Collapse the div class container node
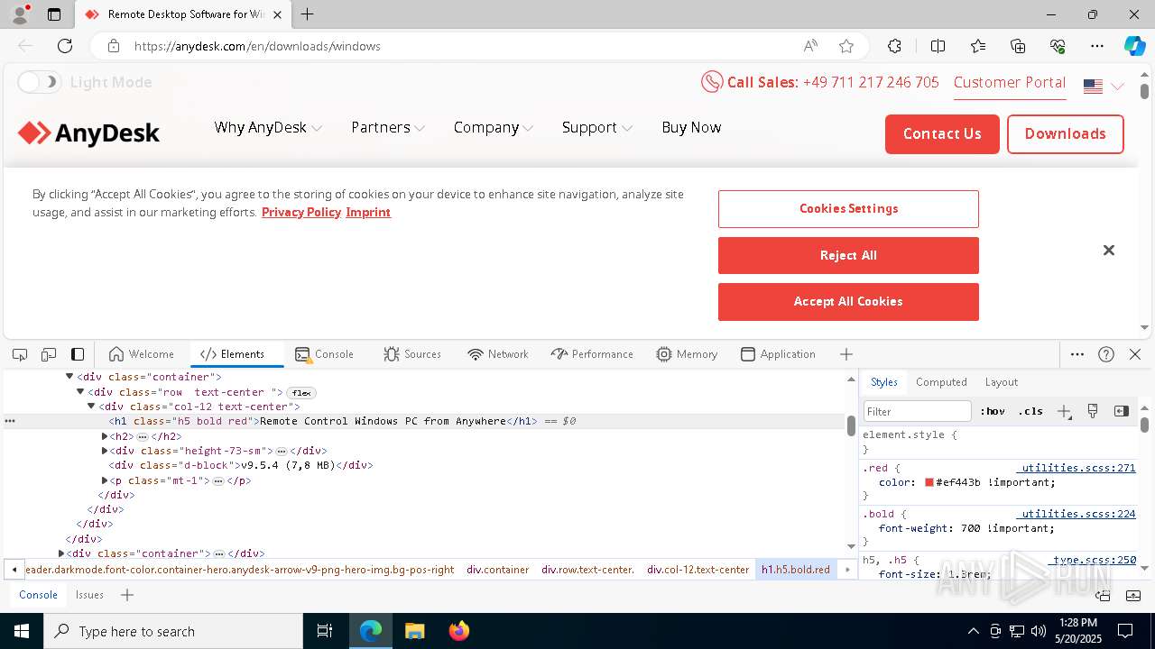 (69, 377)
